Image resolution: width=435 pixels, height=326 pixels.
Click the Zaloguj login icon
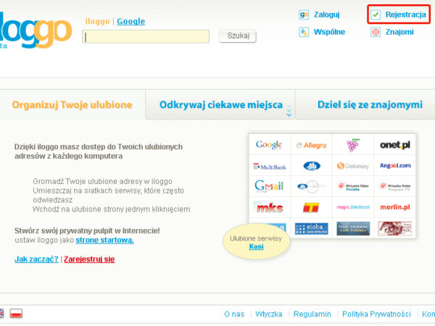(304, 14)
